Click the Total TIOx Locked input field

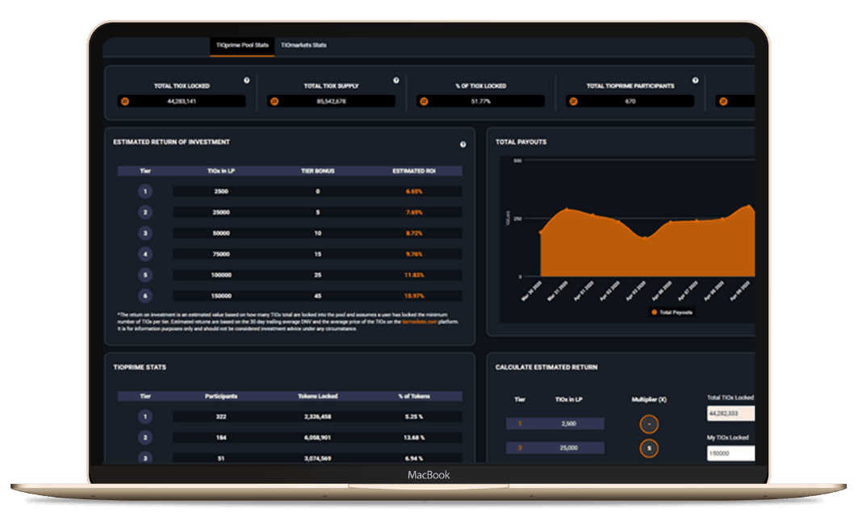[730, 414]
